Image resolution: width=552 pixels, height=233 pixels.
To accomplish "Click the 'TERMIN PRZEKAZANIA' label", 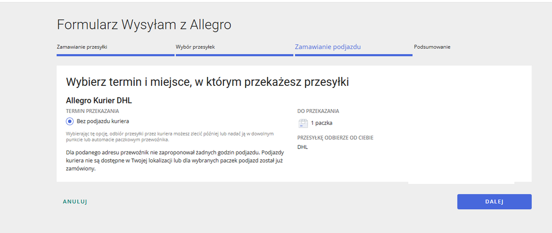I will (92, 111).
